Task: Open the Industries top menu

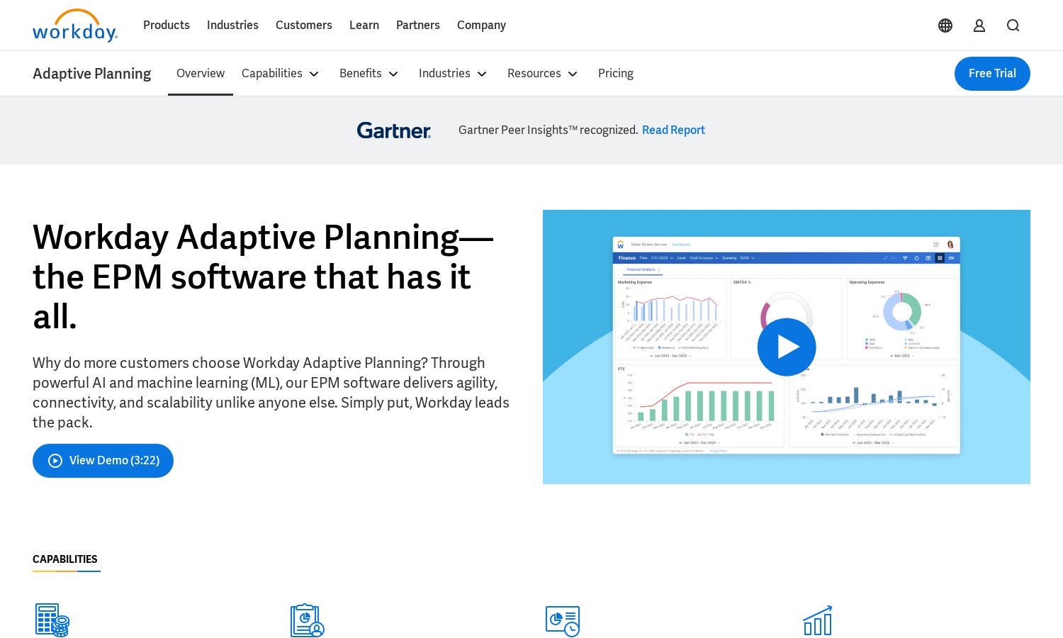Action: [232, 26]
